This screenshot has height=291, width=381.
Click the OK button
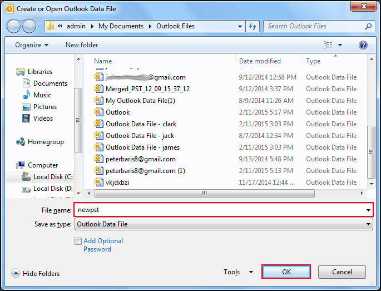point(286,272)
